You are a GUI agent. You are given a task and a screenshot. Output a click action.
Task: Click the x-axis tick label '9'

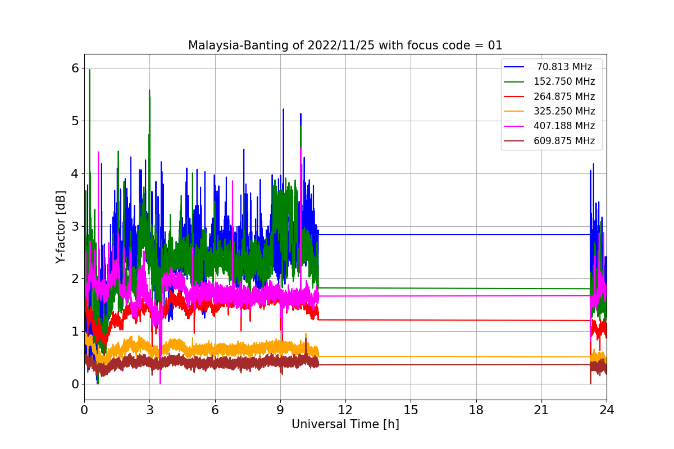click(280, 410)
